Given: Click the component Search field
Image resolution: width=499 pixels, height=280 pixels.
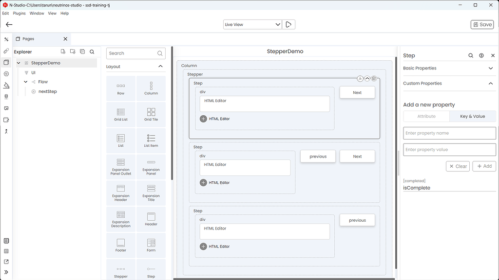Looking at the screenshot, I should [136, 53].
